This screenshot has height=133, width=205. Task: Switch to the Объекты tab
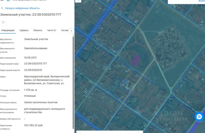(38, 30)
